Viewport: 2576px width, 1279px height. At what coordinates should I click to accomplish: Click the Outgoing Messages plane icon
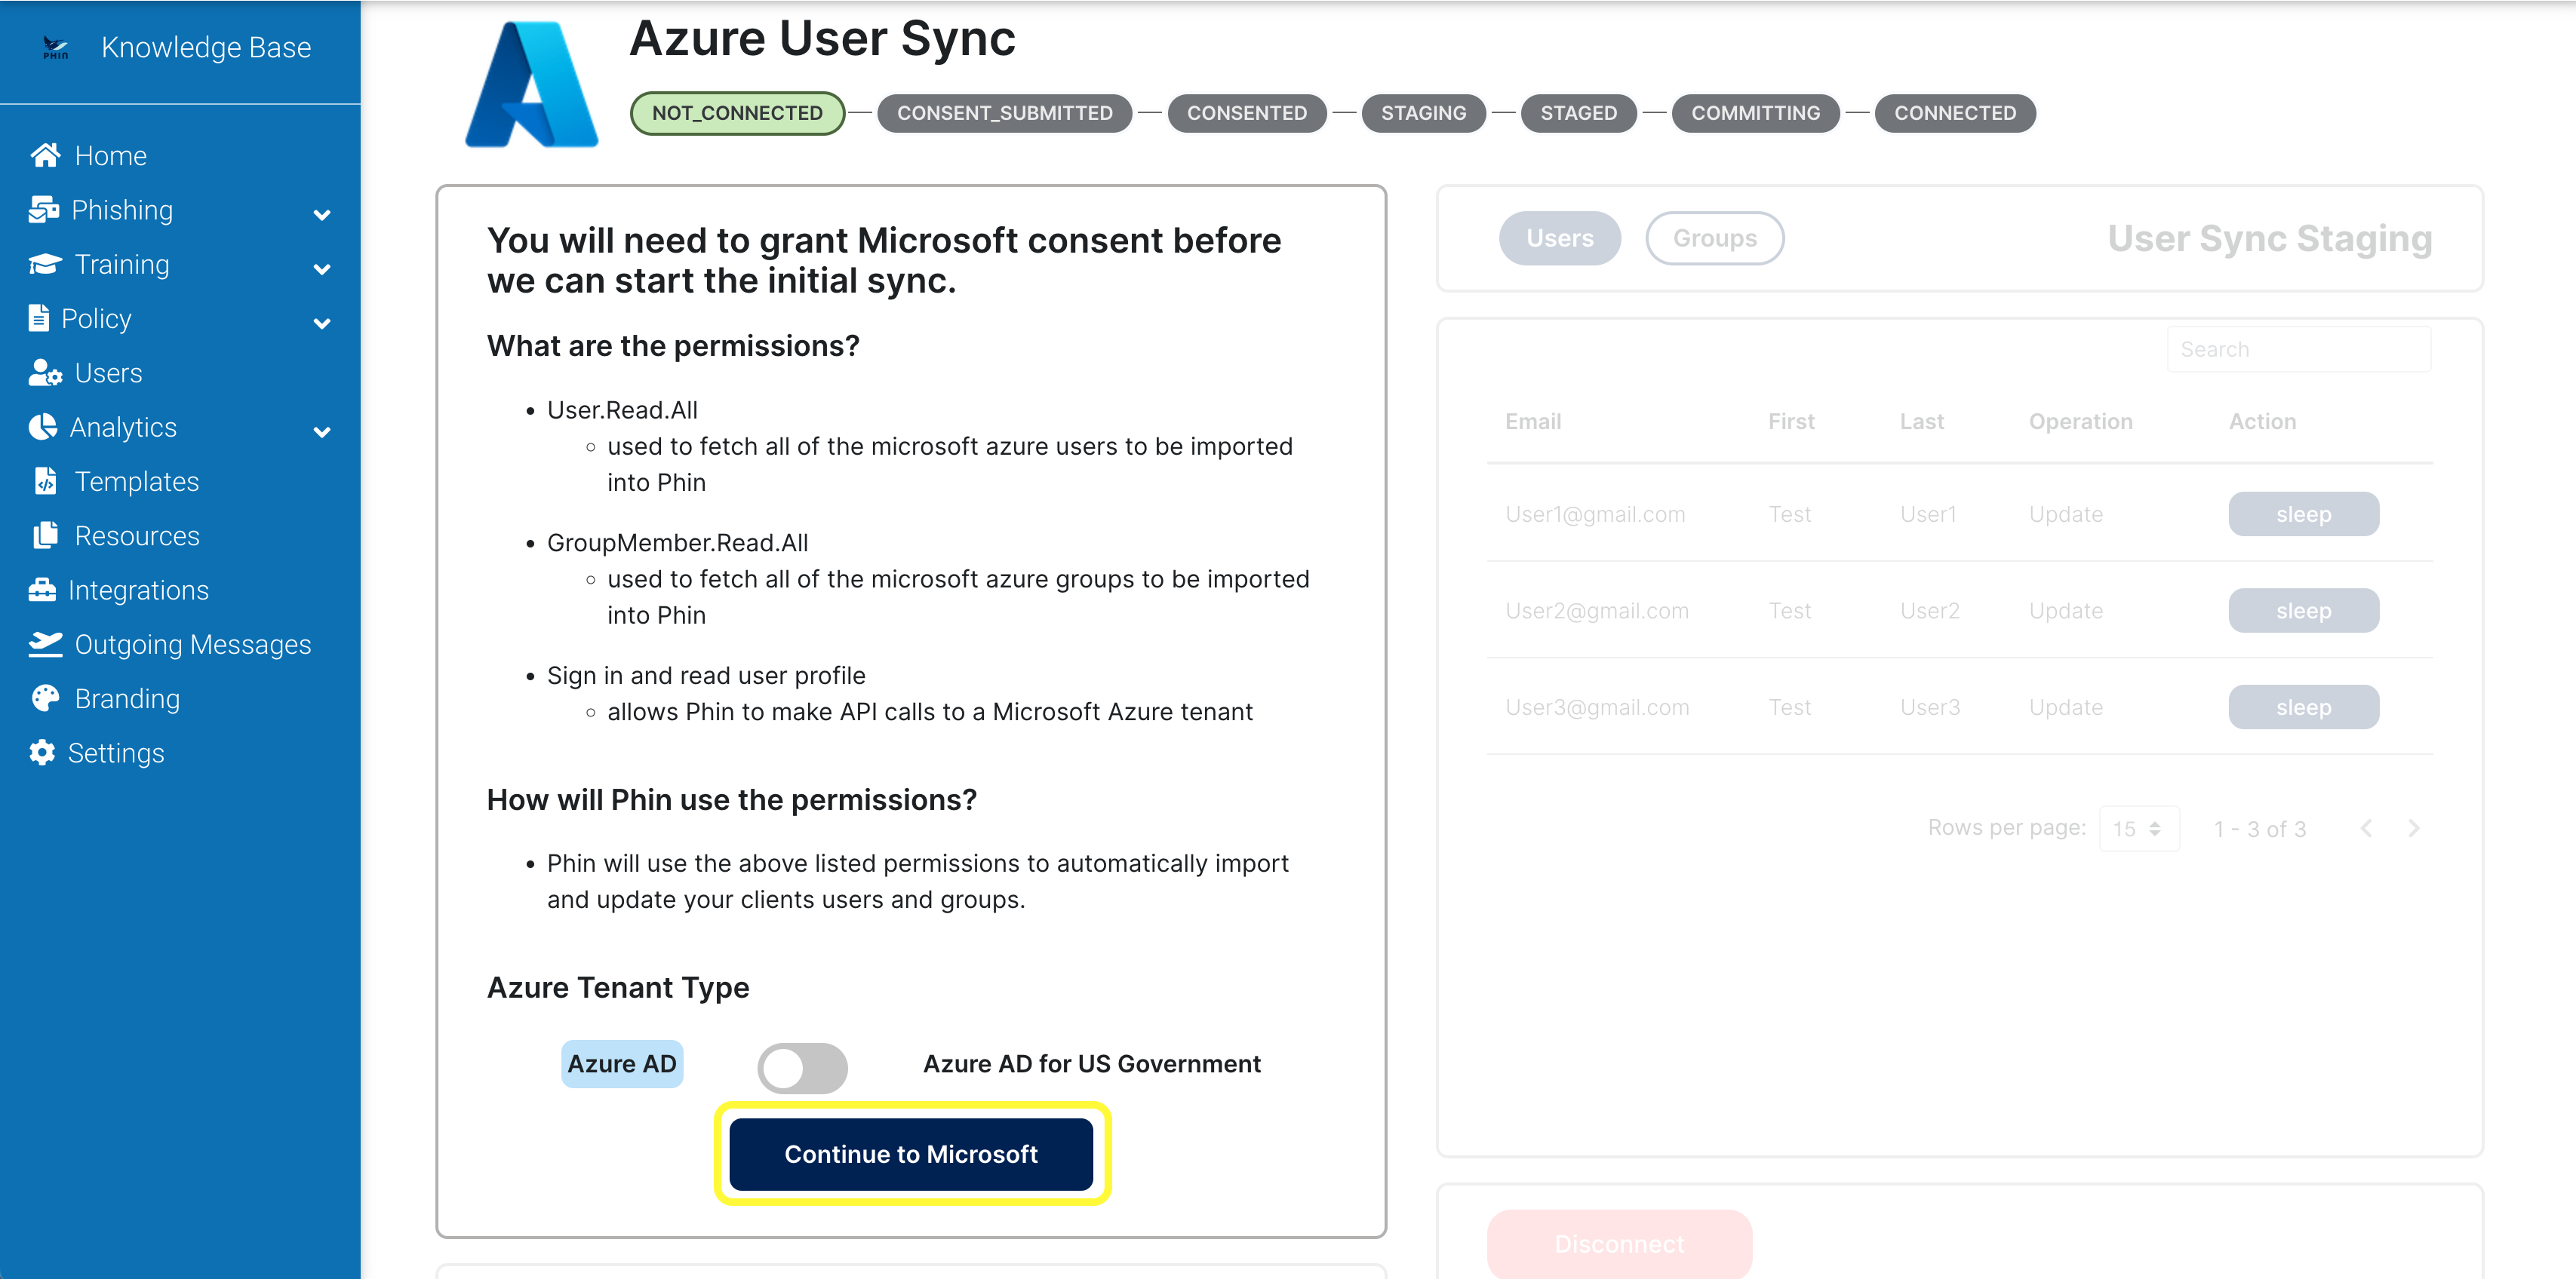coord(45,643)
